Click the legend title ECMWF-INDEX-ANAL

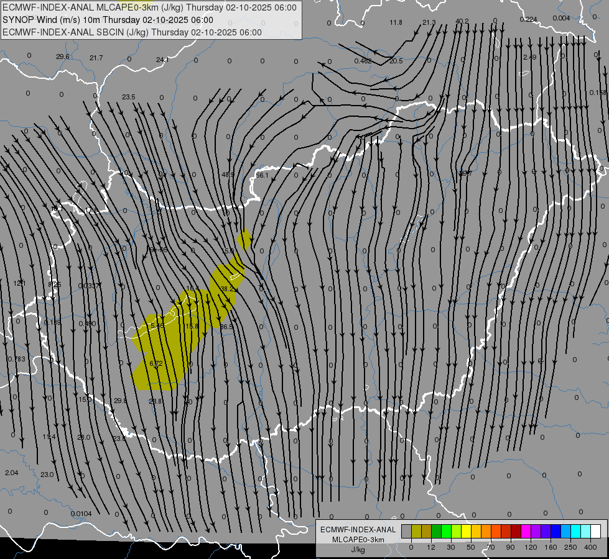[x=358, y=530]
